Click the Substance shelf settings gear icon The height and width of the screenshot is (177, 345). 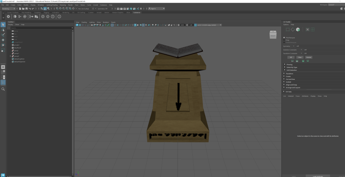(x=8, y=16)
